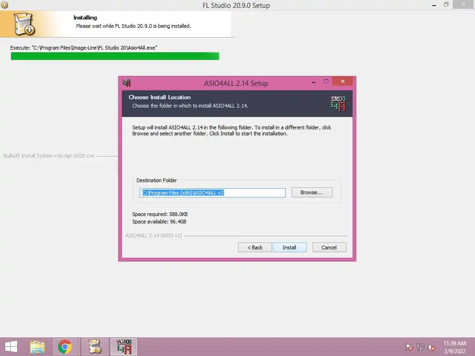This screenshot has width=475, height=356.
Task: Open File Explorer from the taskbar
Action: [x=38, y=347]
